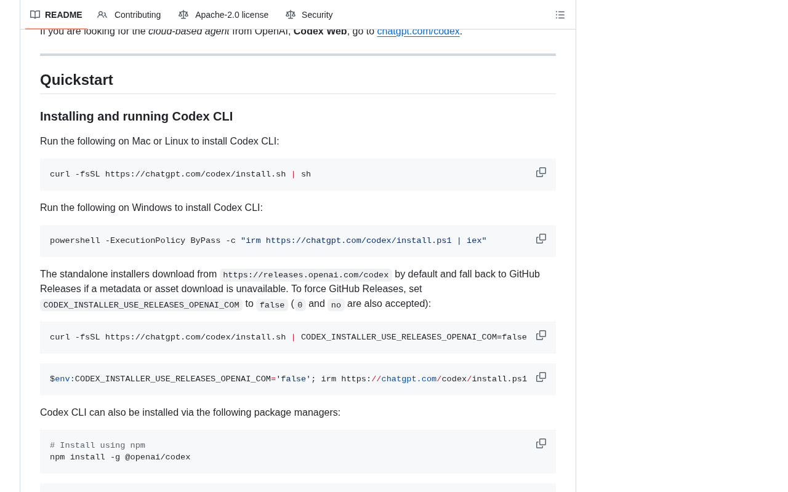Click the package managers sentence
788x492 pixels.
tap(190, 413)
